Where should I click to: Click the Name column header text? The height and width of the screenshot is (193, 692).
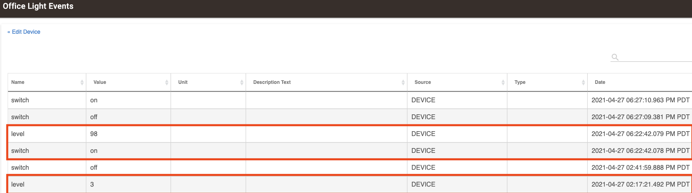coord(18,82)
